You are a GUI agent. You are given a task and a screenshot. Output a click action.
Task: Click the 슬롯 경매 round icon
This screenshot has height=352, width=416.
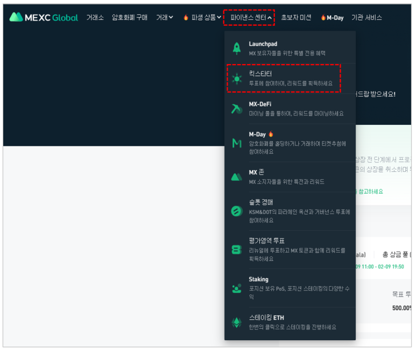click(x=237, y=211)
